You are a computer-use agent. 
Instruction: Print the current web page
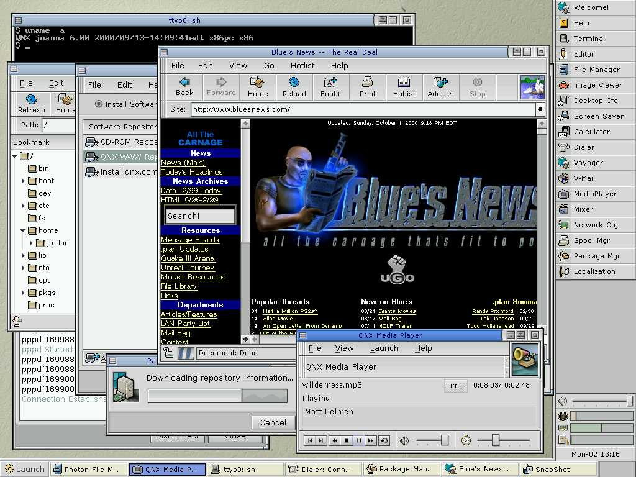(x=368, y=87)
